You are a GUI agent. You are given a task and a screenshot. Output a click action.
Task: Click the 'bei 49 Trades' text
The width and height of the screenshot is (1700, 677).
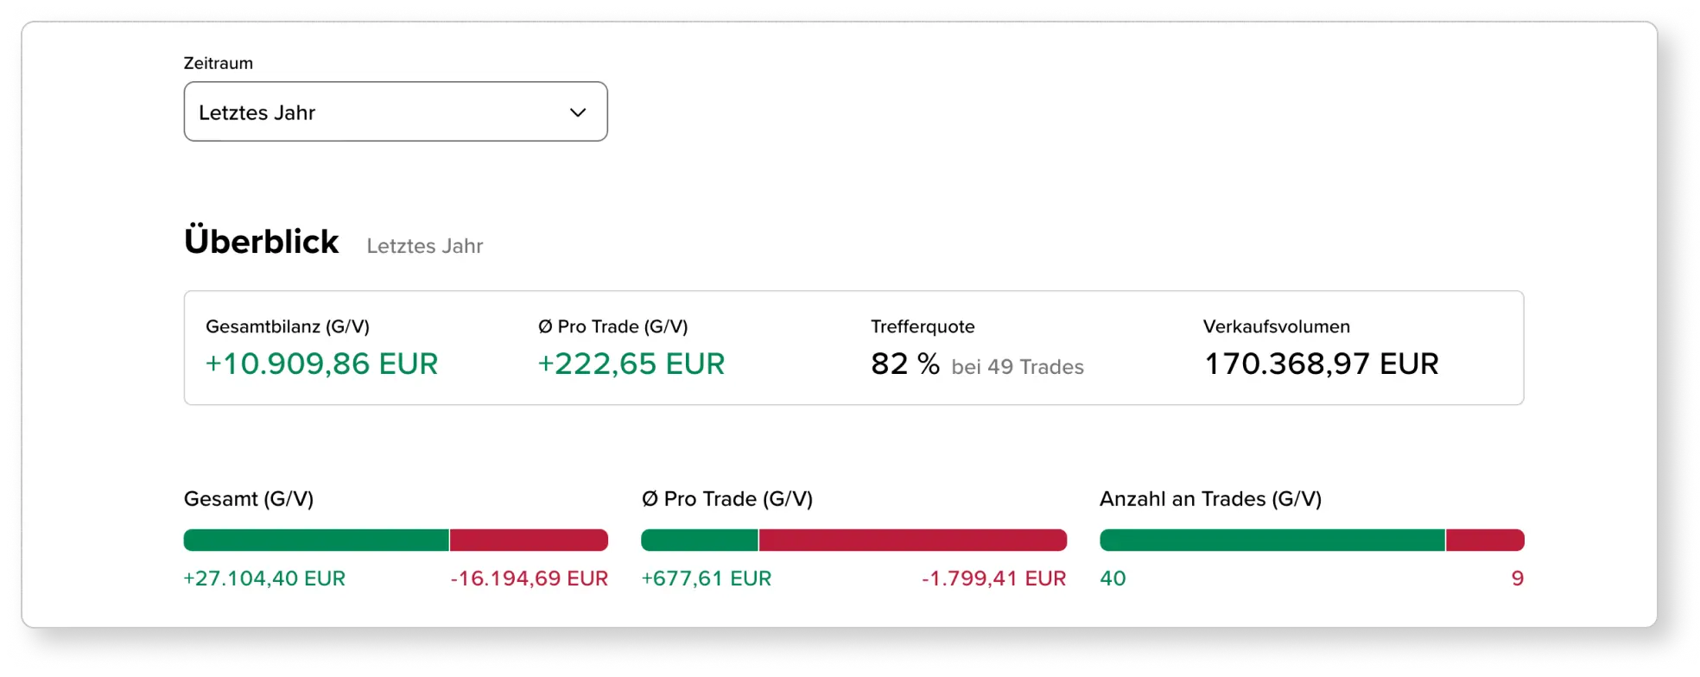point(1017,367)
